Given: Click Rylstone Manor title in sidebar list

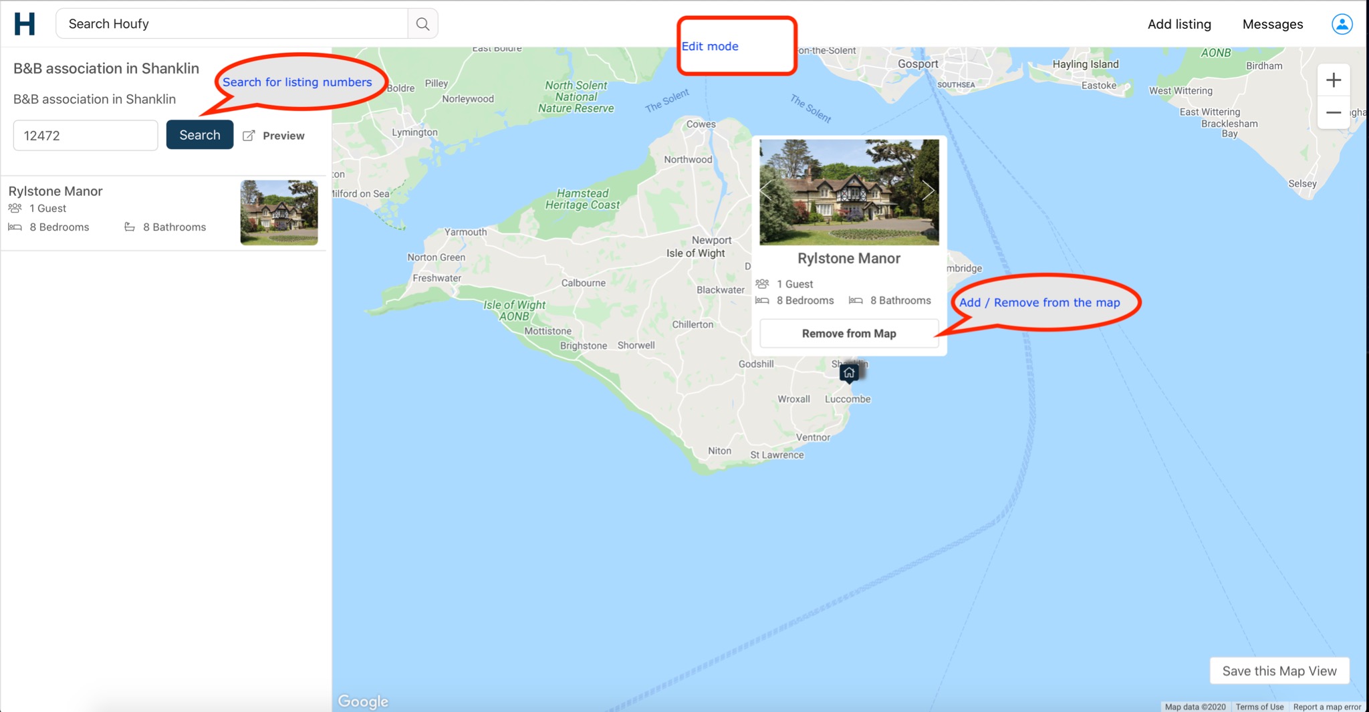Looking at the screenshot, I should click(55, 191).
